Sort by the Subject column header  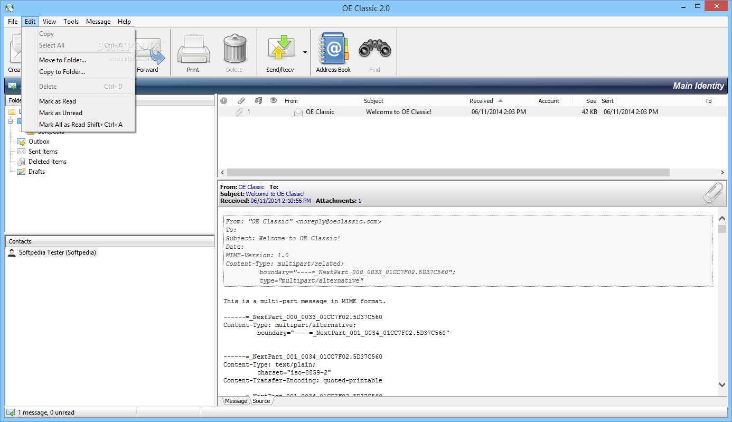tap(414, 100)
